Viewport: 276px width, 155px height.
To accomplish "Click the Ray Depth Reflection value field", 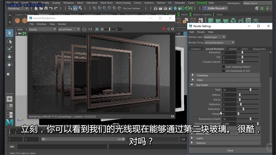I will pos(229,105).
